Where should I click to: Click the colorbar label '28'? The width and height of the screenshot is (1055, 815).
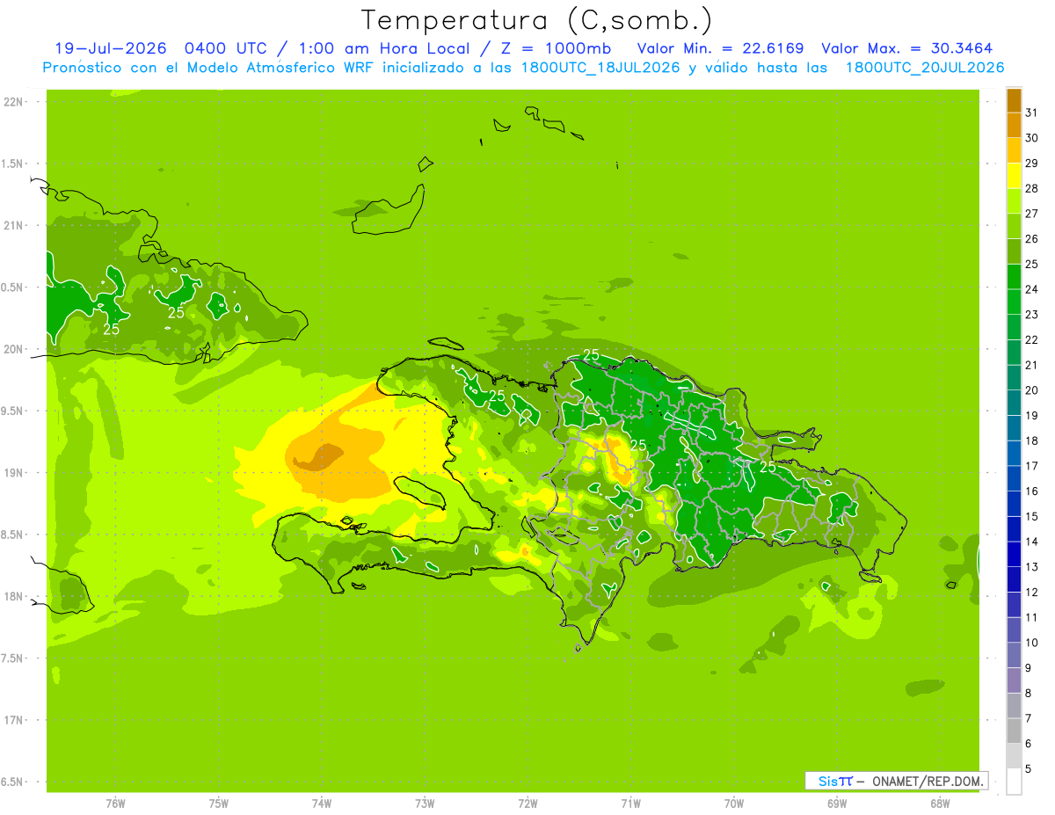pyautogui.click(x=1031, y=188)
